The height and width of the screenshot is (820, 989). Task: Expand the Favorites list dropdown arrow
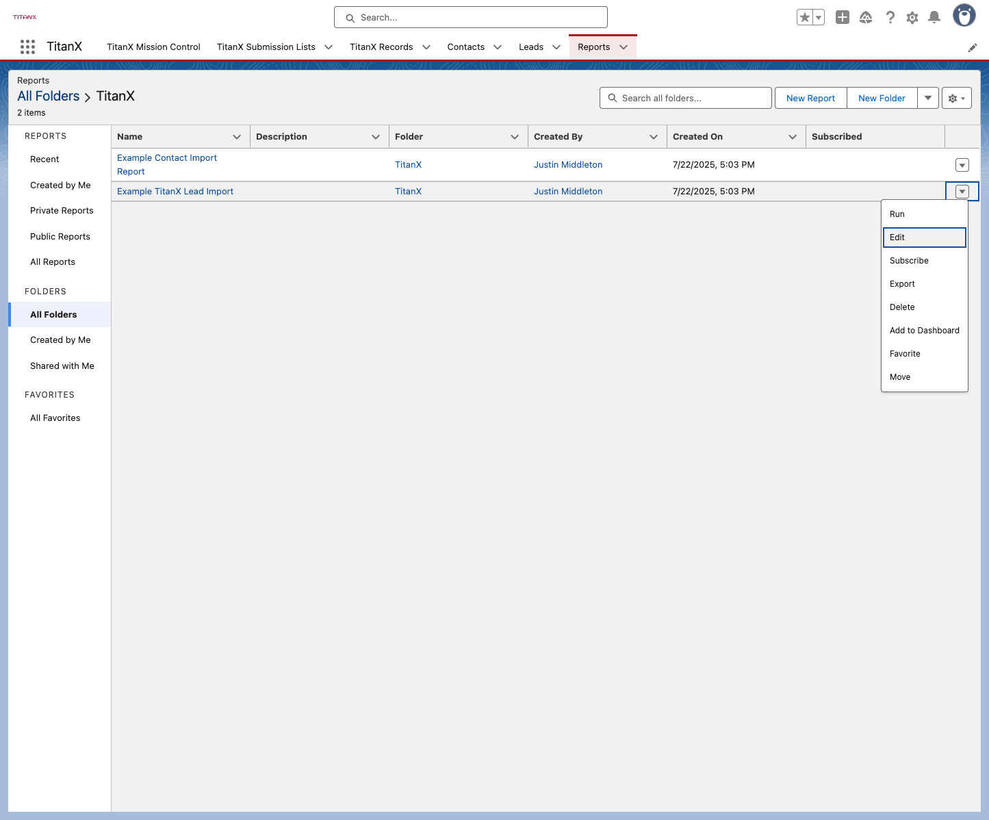[x=819, y=18]
